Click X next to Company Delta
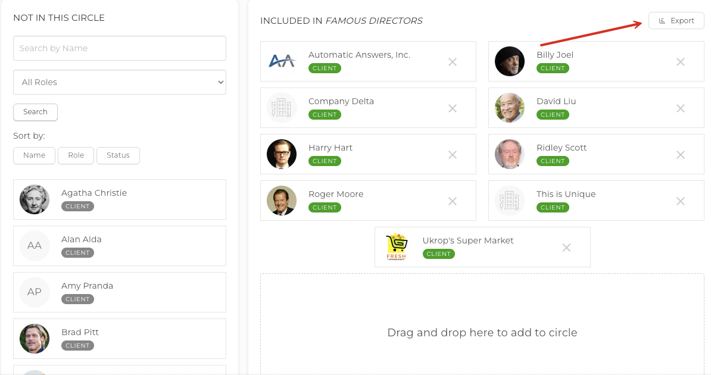711x375 pixels. click(453, 108)
